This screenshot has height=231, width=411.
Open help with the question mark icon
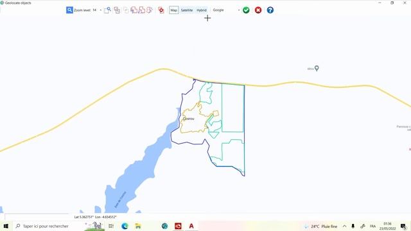coord(270,10)
